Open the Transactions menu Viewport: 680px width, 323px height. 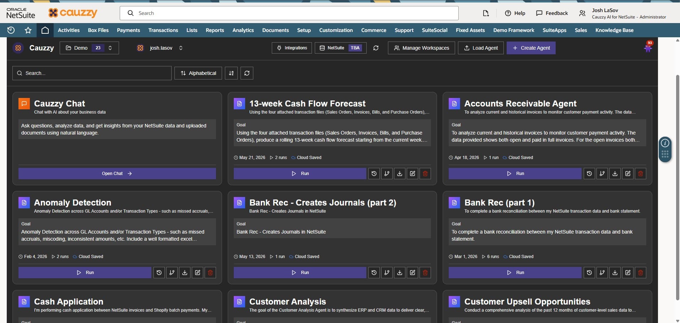point(163,30)
